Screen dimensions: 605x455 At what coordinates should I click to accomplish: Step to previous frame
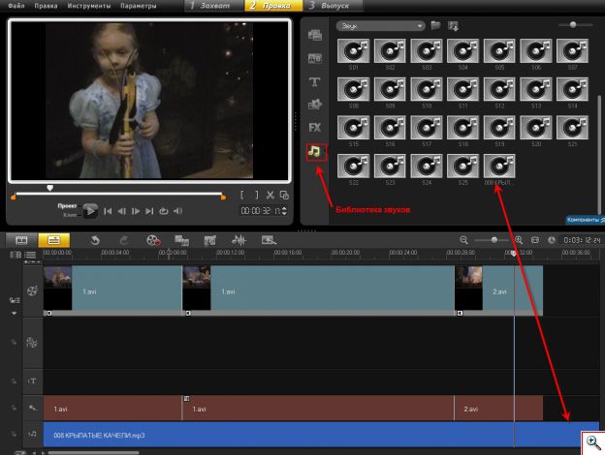[x=121, y=211]
